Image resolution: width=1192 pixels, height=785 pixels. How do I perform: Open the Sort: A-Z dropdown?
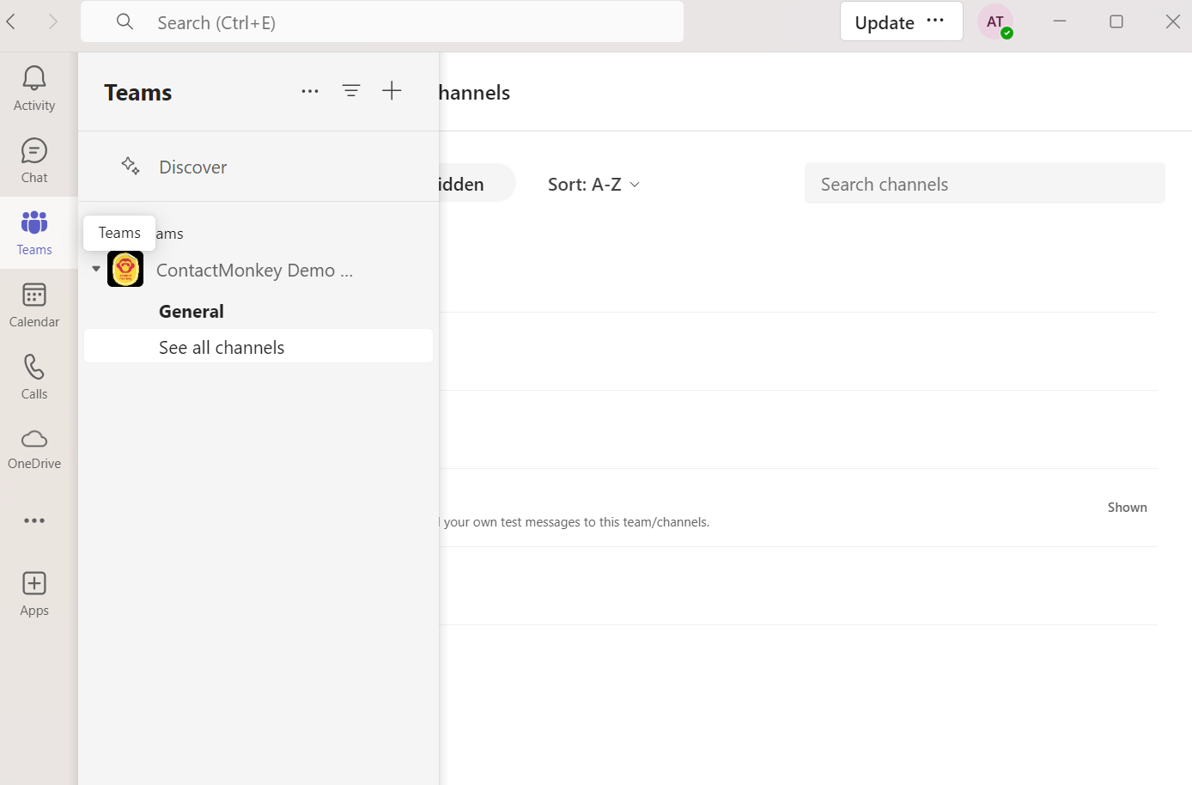(594, 184)
